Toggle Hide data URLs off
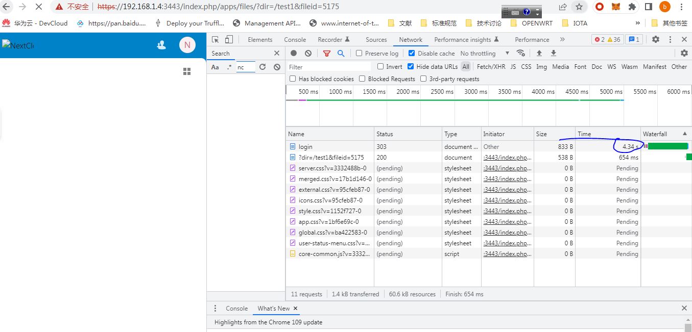The image size is (692, 332). point(411,66)
